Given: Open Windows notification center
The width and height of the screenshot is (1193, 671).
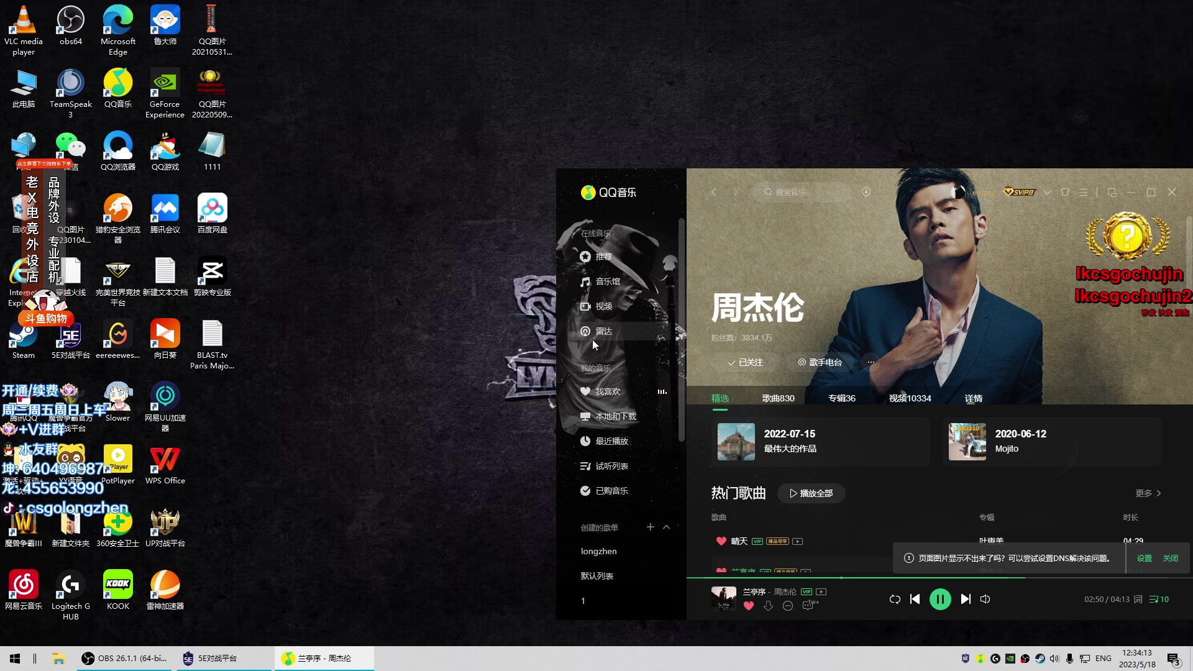Looking at the screenshot, I should pyautogui.click(x=1174, y=659).
